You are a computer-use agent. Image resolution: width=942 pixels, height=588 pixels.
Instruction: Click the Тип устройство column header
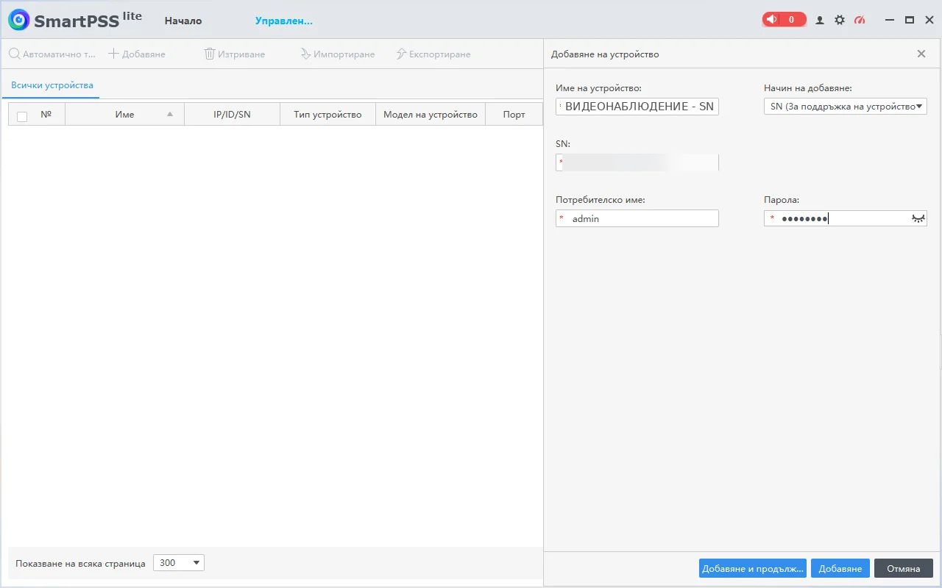(x=327, y=115)
